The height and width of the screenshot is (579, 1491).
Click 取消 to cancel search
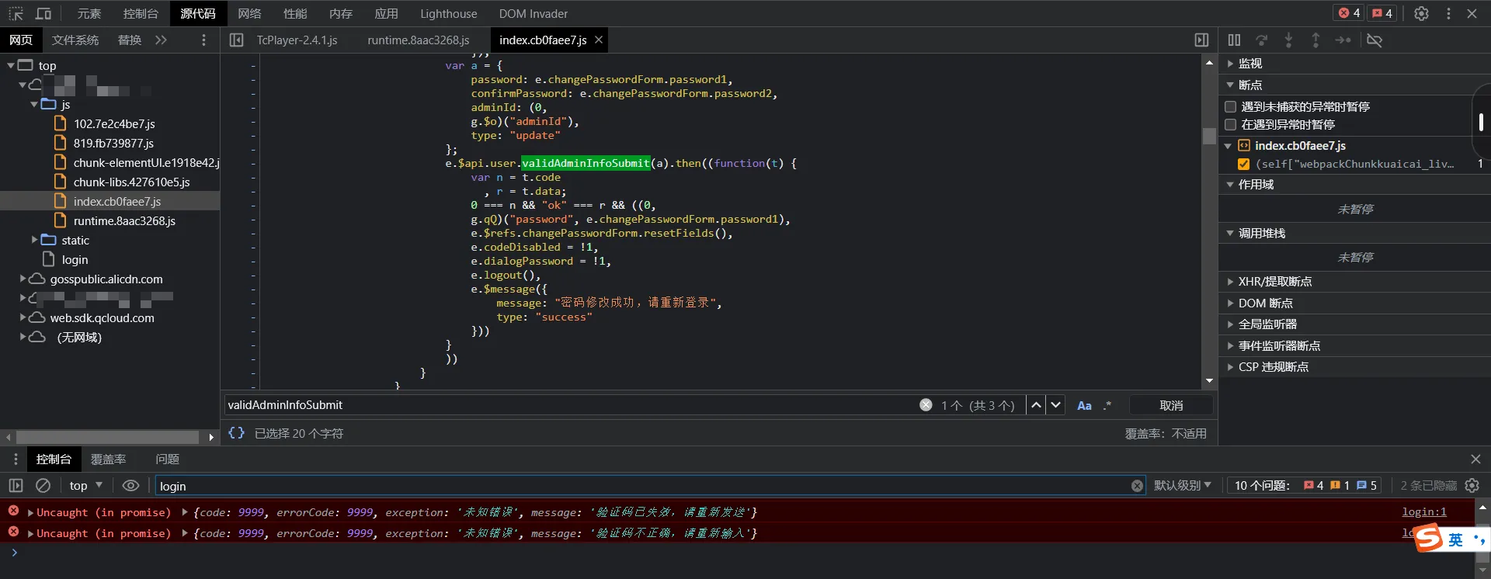click(x=1170, y=405)
